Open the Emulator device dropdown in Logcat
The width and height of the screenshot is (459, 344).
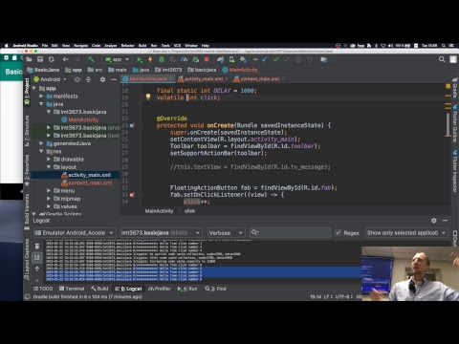74,233
